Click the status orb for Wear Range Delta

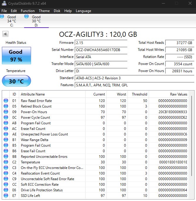6,140
